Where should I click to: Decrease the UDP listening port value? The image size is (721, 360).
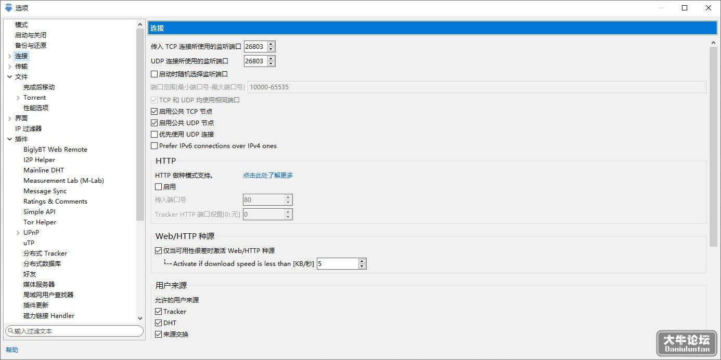click(271, 64)
